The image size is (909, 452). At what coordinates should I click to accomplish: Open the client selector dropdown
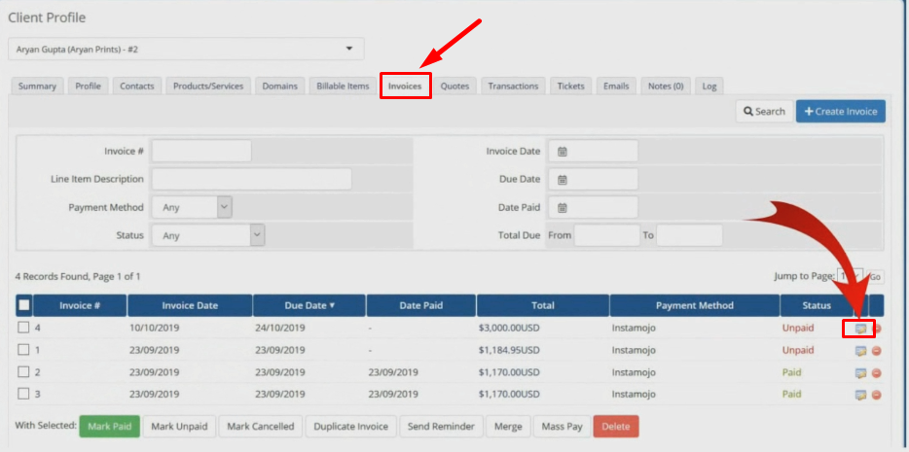(x=186, y=50)
